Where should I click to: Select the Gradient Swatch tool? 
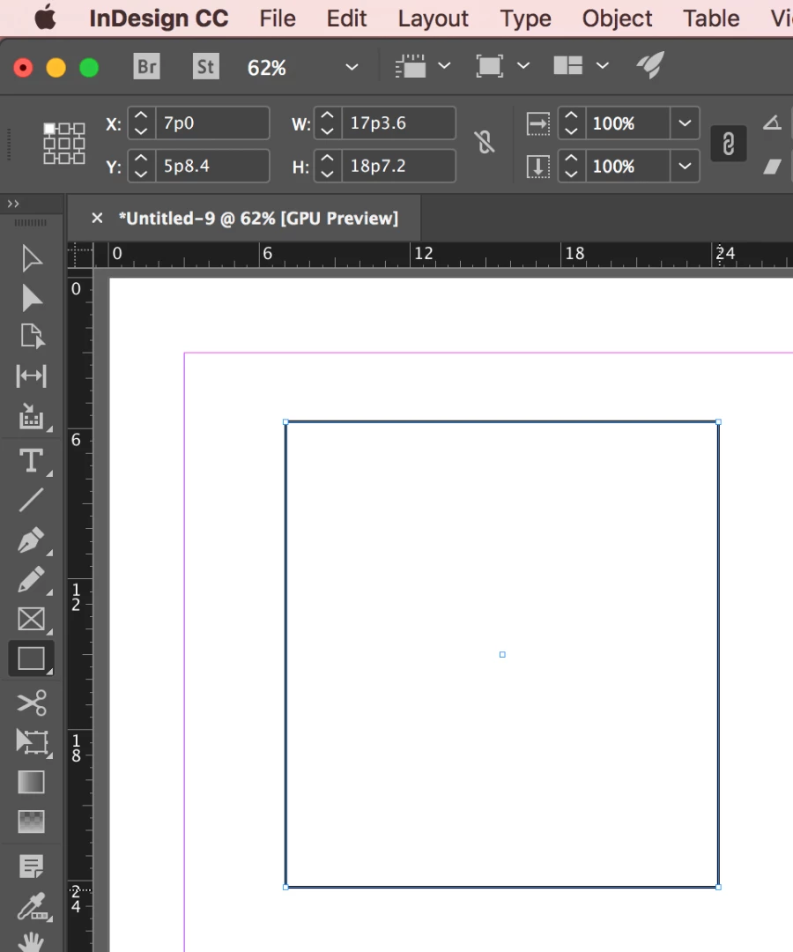[31, 782]
